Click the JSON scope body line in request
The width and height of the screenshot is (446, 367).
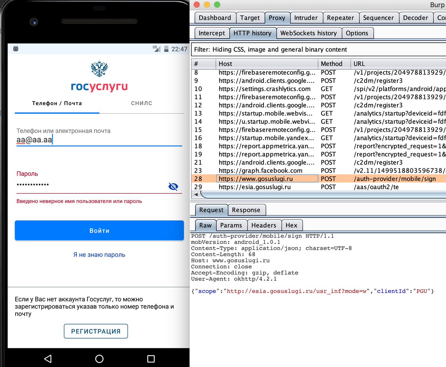[x=313, y=291]
